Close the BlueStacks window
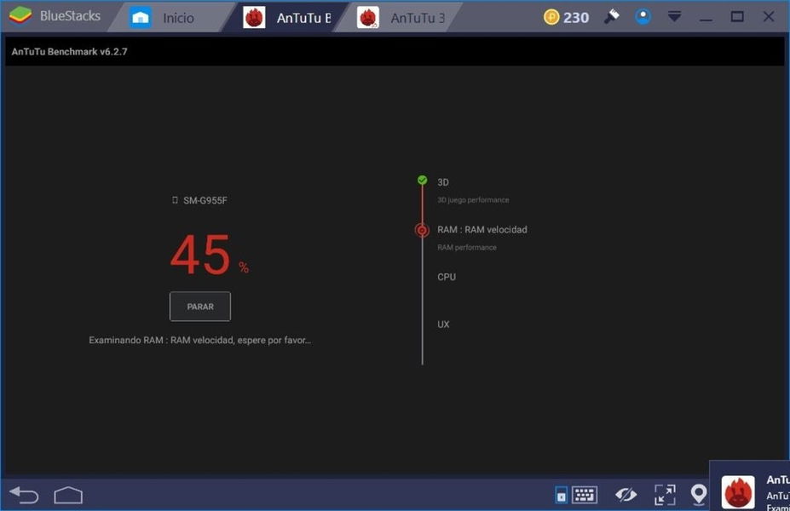Viewport: 790px width, 511px height. (x=769, y=17)
